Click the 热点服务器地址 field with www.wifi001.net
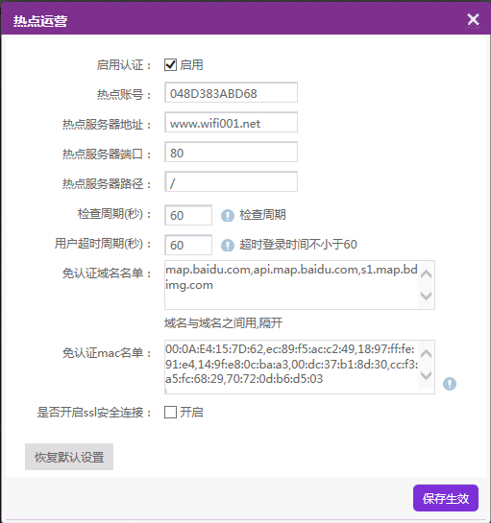The image size is (491, 523). [x=231, y=122]
